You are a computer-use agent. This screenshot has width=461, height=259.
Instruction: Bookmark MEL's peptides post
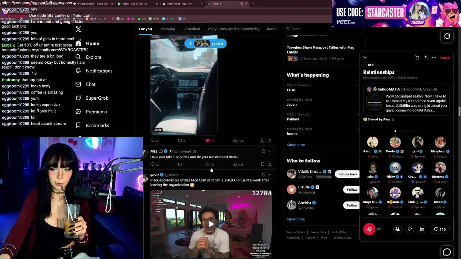point(263,164)
